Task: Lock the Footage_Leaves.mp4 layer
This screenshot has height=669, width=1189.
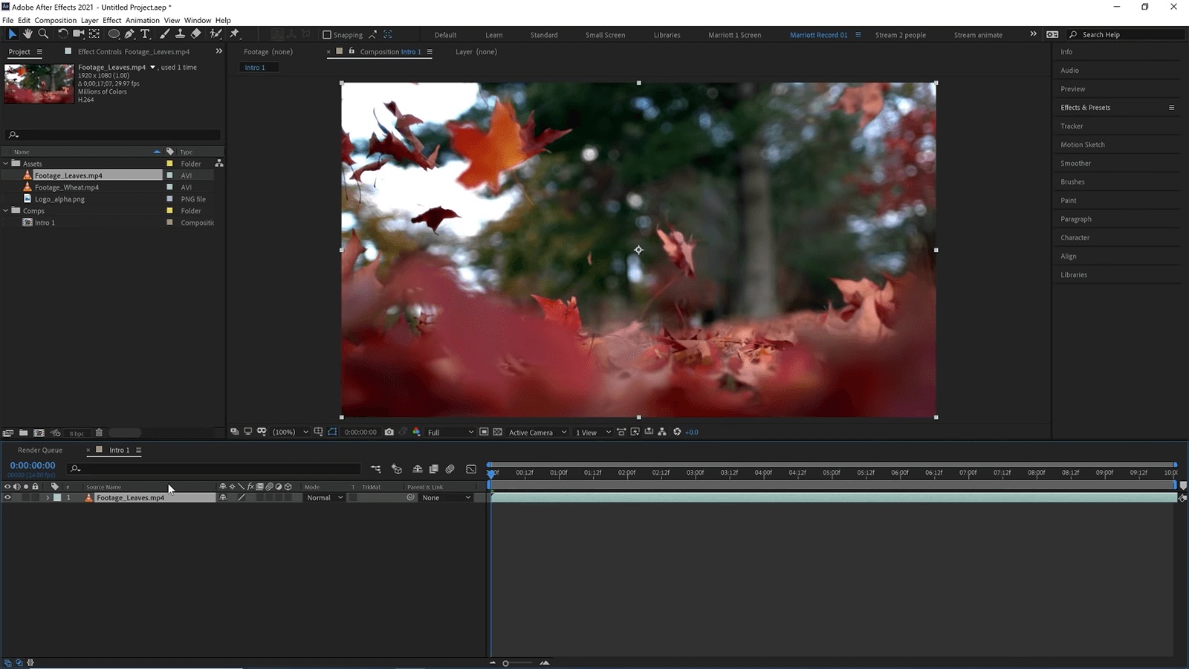Action: tap(34, 497)
